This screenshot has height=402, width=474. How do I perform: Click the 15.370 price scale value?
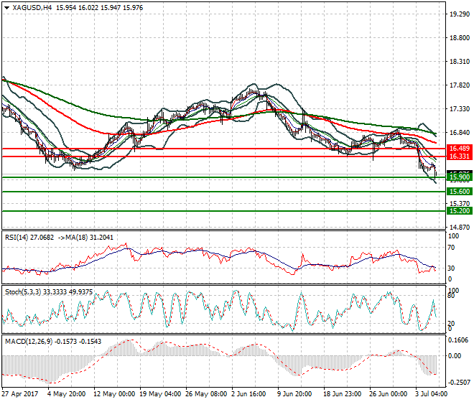[460, 203]
